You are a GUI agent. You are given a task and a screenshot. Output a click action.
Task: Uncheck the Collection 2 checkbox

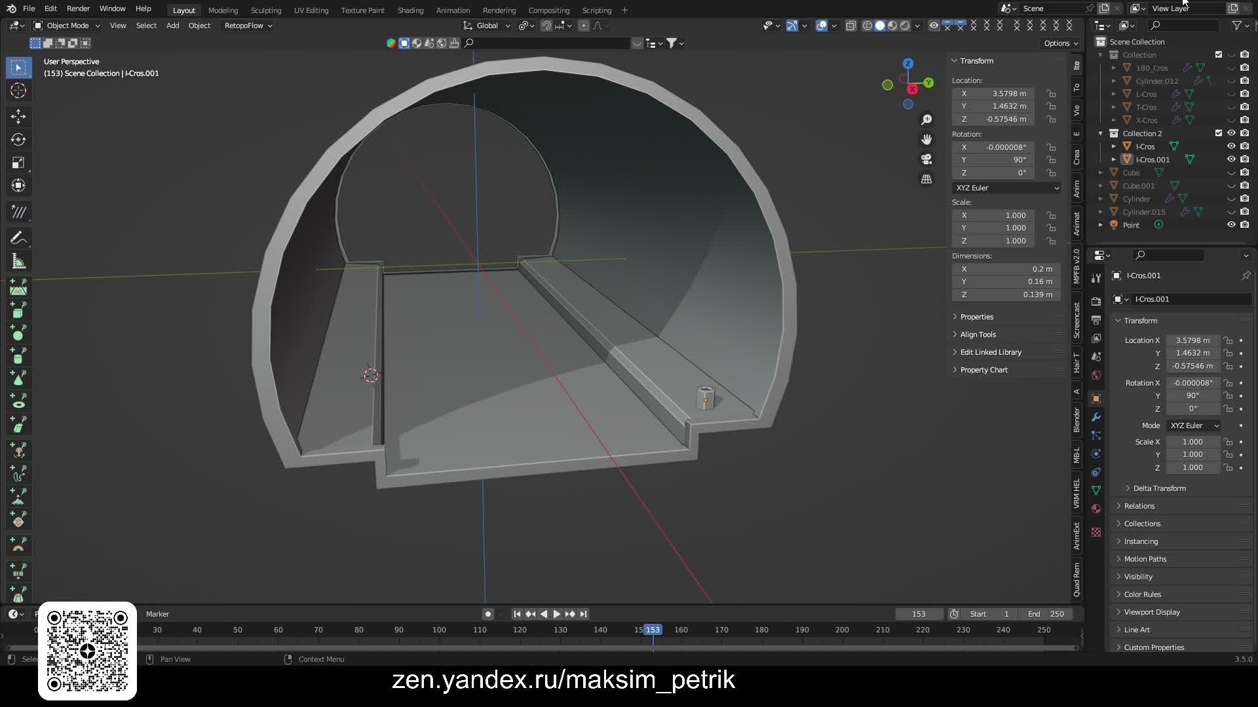tap(1219, 133)
